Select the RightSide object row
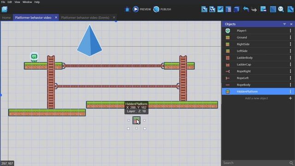 click(x=258, y=44)
